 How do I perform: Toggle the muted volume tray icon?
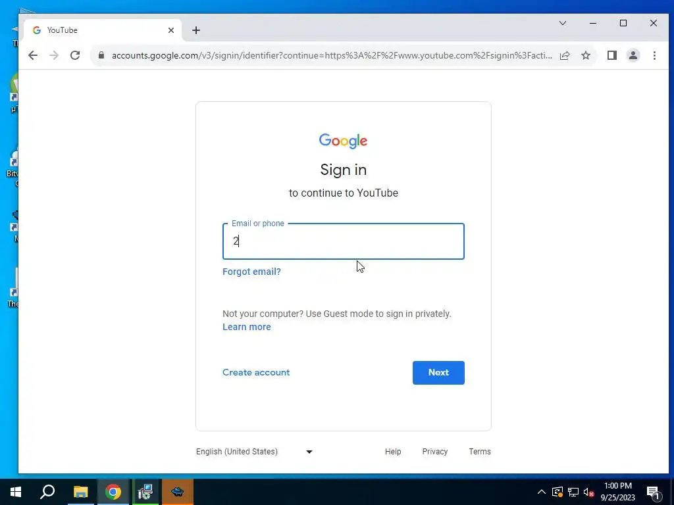[589, 492]
